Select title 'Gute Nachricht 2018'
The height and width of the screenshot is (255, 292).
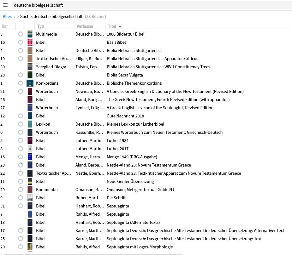(125, 116)
